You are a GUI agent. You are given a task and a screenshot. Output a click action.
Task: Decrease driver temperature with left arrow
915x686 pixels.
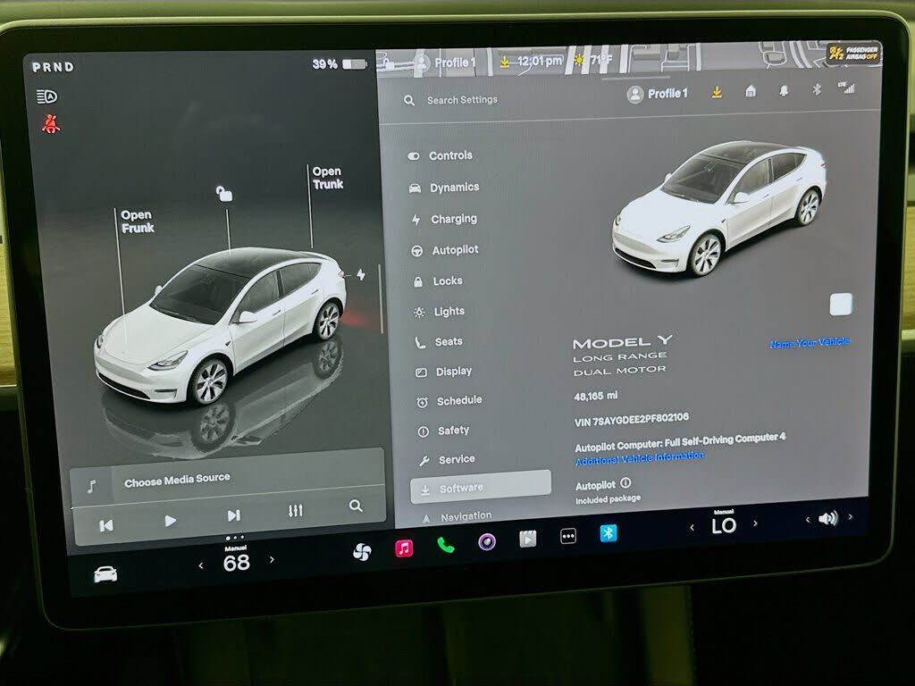(201, 565)
